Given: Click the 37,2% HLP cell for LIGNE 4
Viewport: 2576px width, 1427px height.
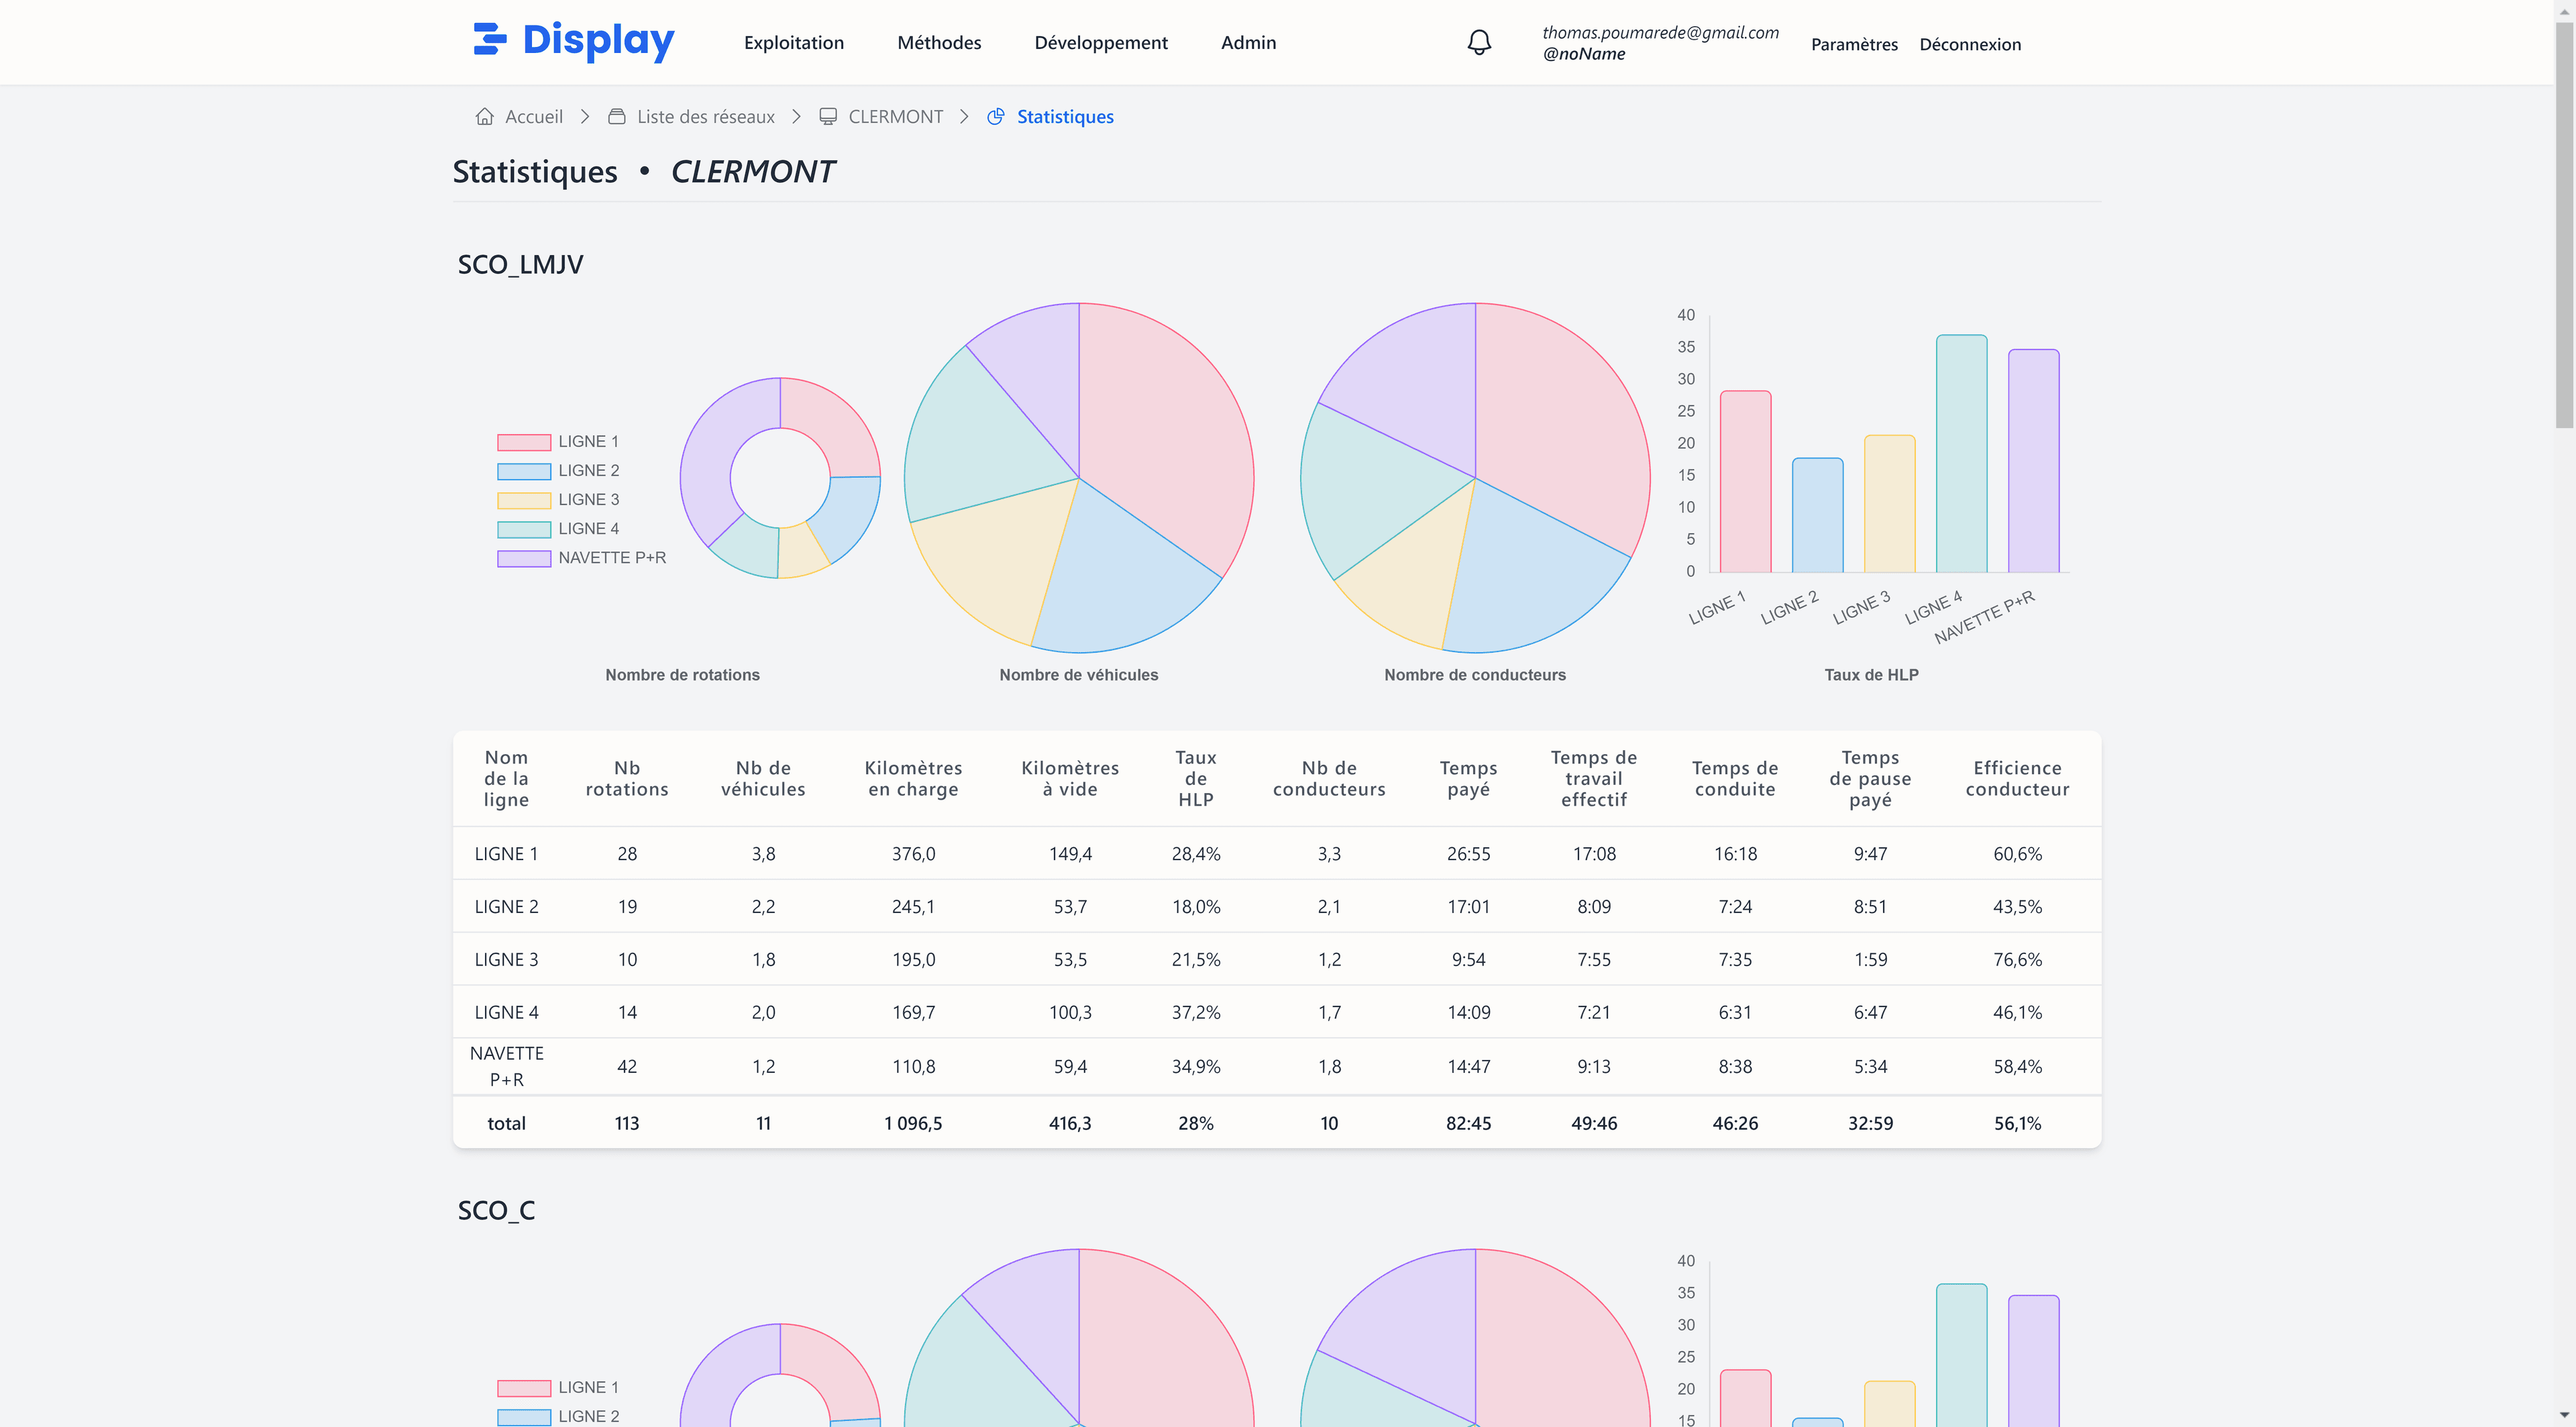Looking at the screenshot, I should [x=1195, y=1012].
